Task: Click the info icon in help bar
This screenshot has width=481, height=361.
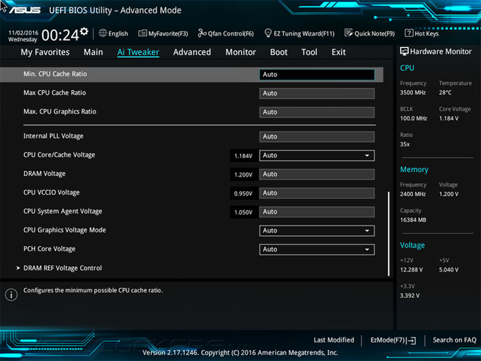Action: click(x=11, y=294)
